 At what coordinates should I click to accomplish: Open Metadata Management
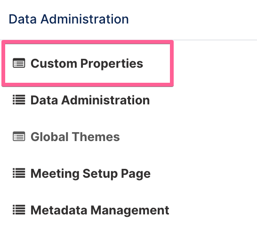click(x=100, y=211)
